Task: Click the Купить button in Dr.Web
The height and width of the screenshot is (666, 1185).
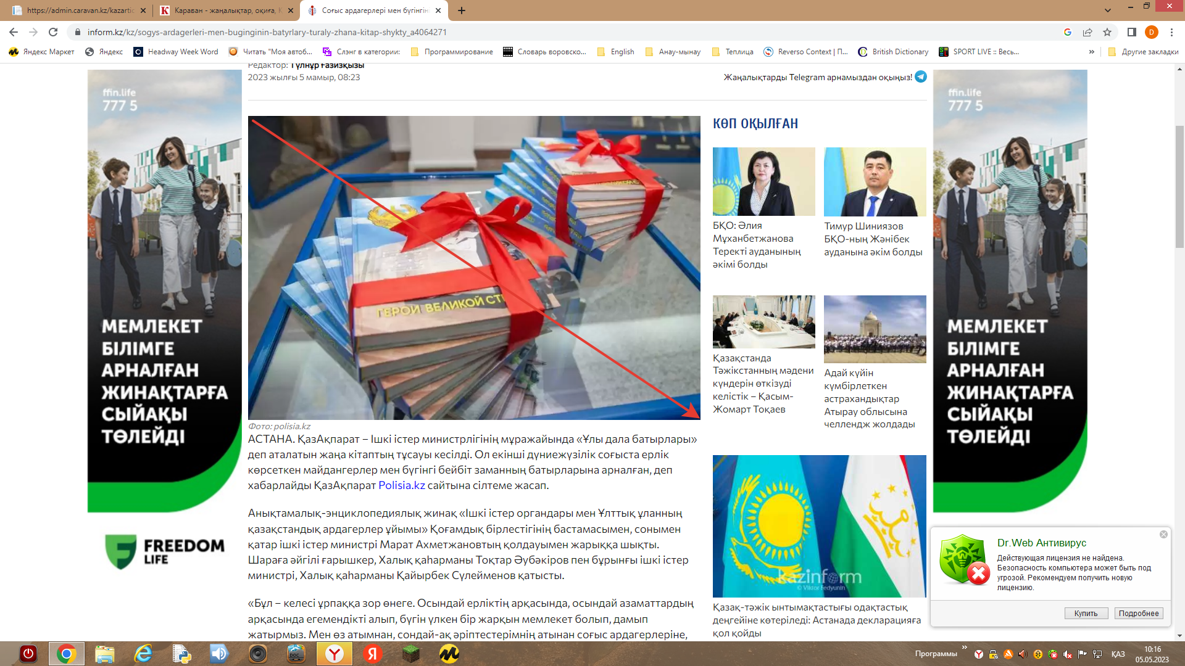Action: (1086, 613)
